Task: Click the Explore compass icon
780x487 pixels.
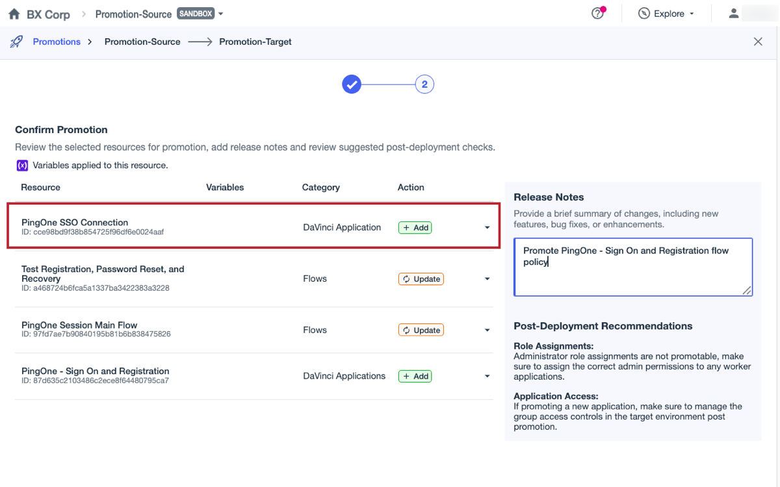Action: [x=644, y=14]
